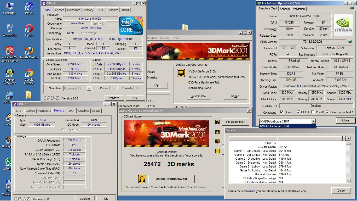357x201 pixels.
Task: Click the yellow floppy-disk save icon in score window
Action: pyautogui.click(x=217, y=132)
